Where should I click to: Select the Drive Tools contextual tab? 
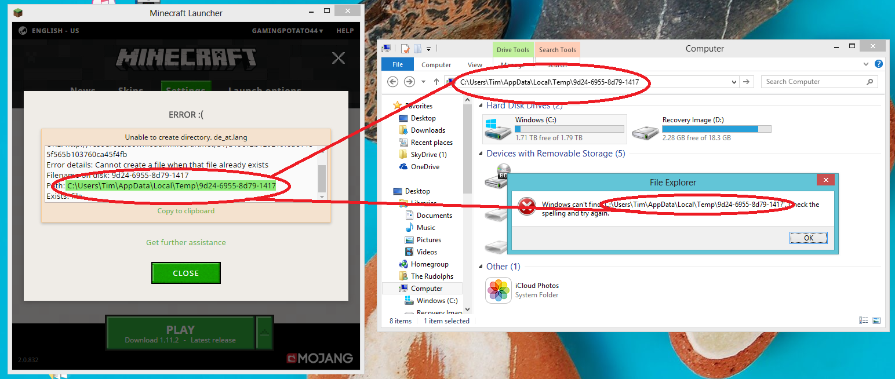pyautogui.click(x=513, y=50)
